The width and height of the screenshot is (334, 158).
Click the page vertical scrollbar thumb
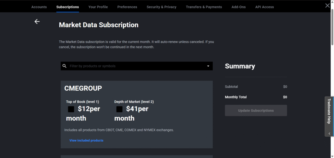(x=332, y=27)
